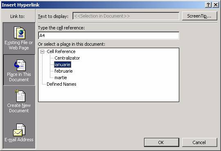Click the question mark help button
The width and height of the screenshot is (221, 151).
tap(208, 5)
